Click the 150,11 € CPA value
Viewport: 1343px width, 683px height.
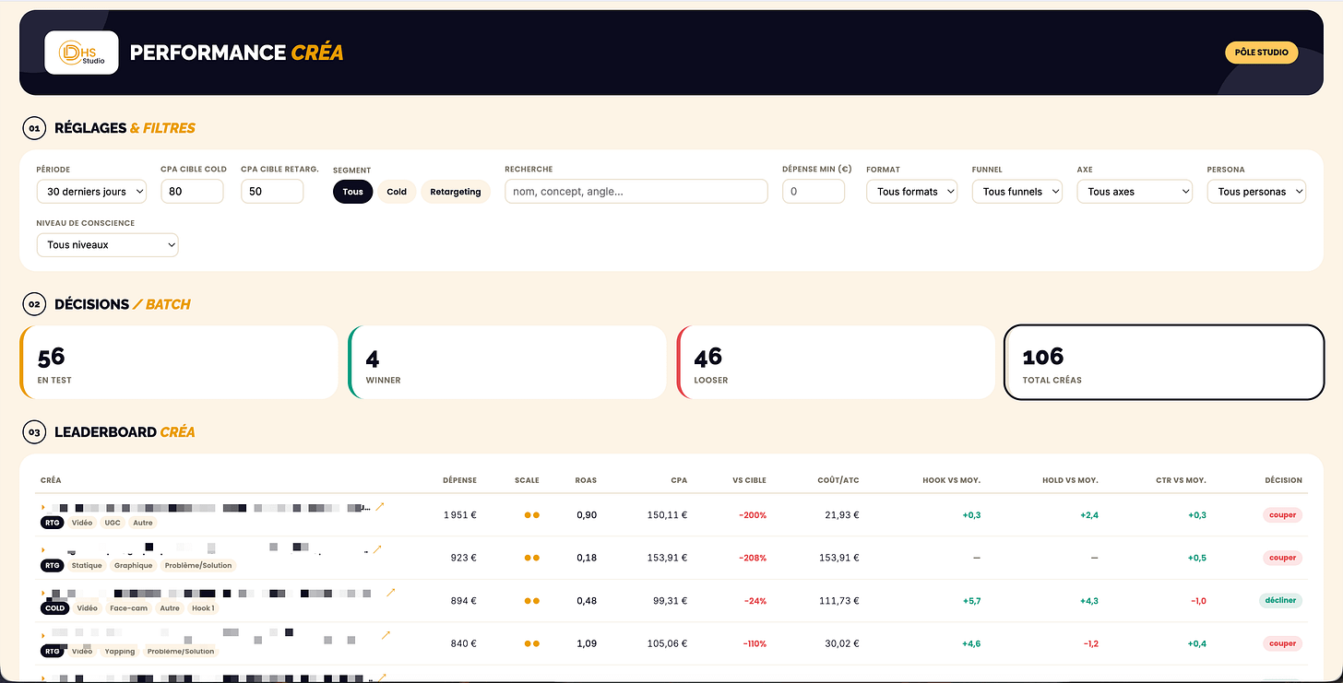(x=667, y=515)
